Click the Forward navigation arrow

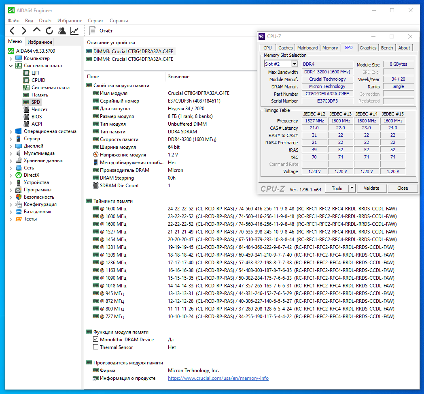click(24, 30)
